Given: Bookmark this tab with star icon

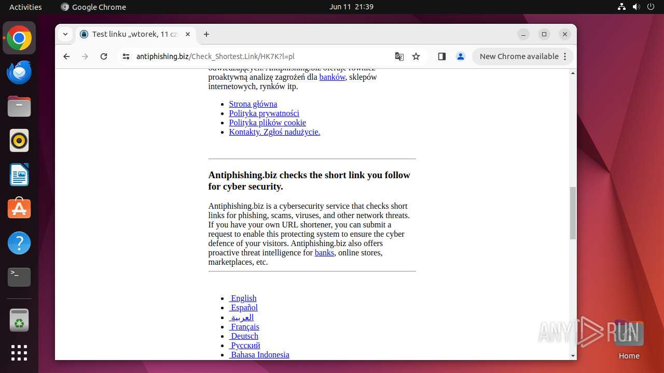Looking at the screenshot, I should 416,56.
